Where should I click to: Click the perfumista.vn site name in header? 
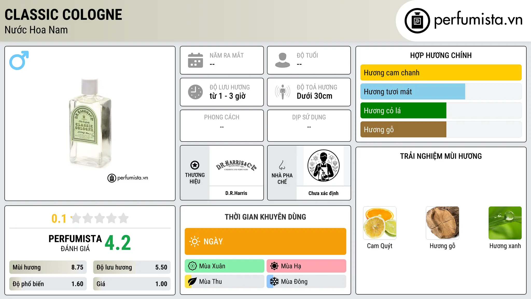(478, 19)
